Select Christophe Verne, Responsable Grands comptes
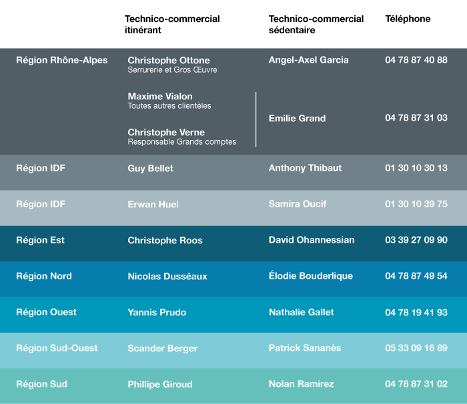The image size is (467, 404). point(166,133)
